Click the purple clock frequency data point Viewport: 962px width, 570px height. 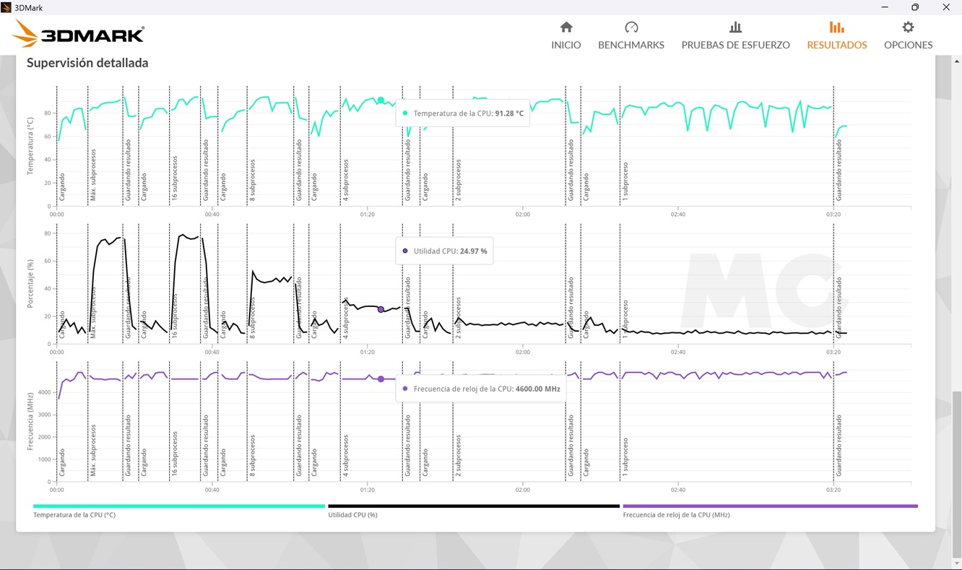[381, 379]
